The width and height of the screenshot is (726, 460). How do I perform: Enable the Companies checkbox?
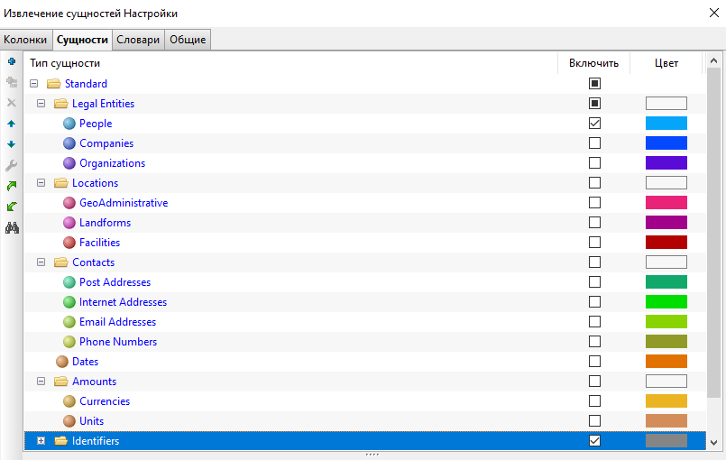point(594,143)
